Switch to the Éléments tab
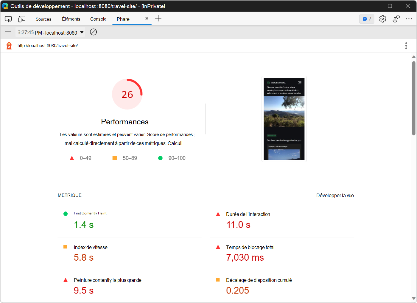 click(71, 18)
